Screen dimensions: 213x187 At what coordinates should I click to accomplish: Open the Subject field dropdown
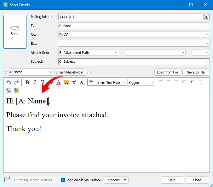(207, 62)
